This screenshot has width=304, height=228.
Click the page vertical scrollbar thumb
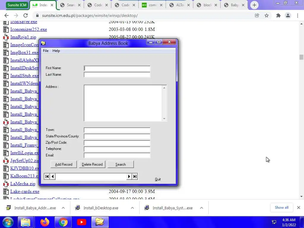301,57
